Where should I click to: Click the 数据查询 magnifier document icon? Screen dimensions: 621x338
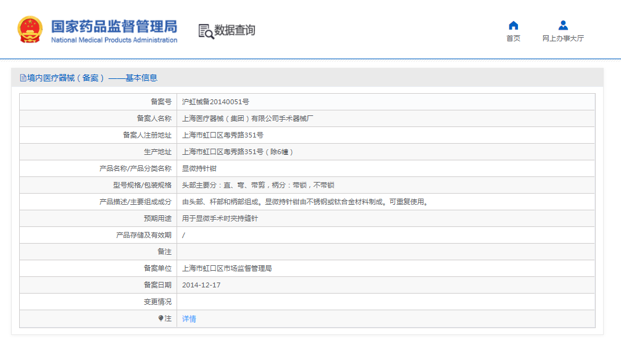(x=206, y=31)
